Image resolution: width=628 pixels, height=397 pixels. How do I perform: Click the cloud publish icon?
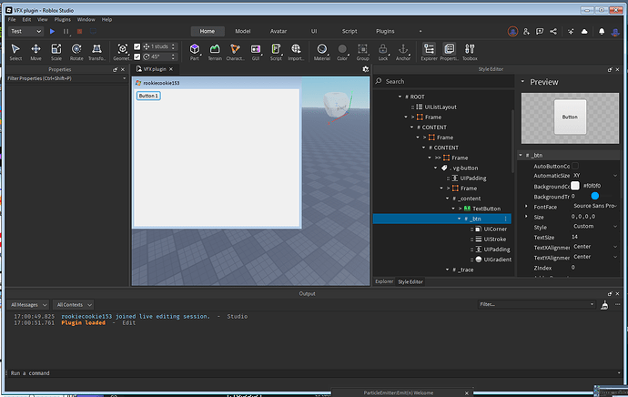tap(584, 31)
